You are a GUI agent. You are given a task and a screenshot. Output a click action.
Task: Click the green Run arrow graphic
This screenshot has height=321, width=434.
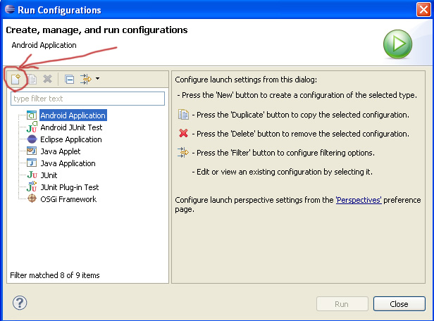(x=397, y=44)
